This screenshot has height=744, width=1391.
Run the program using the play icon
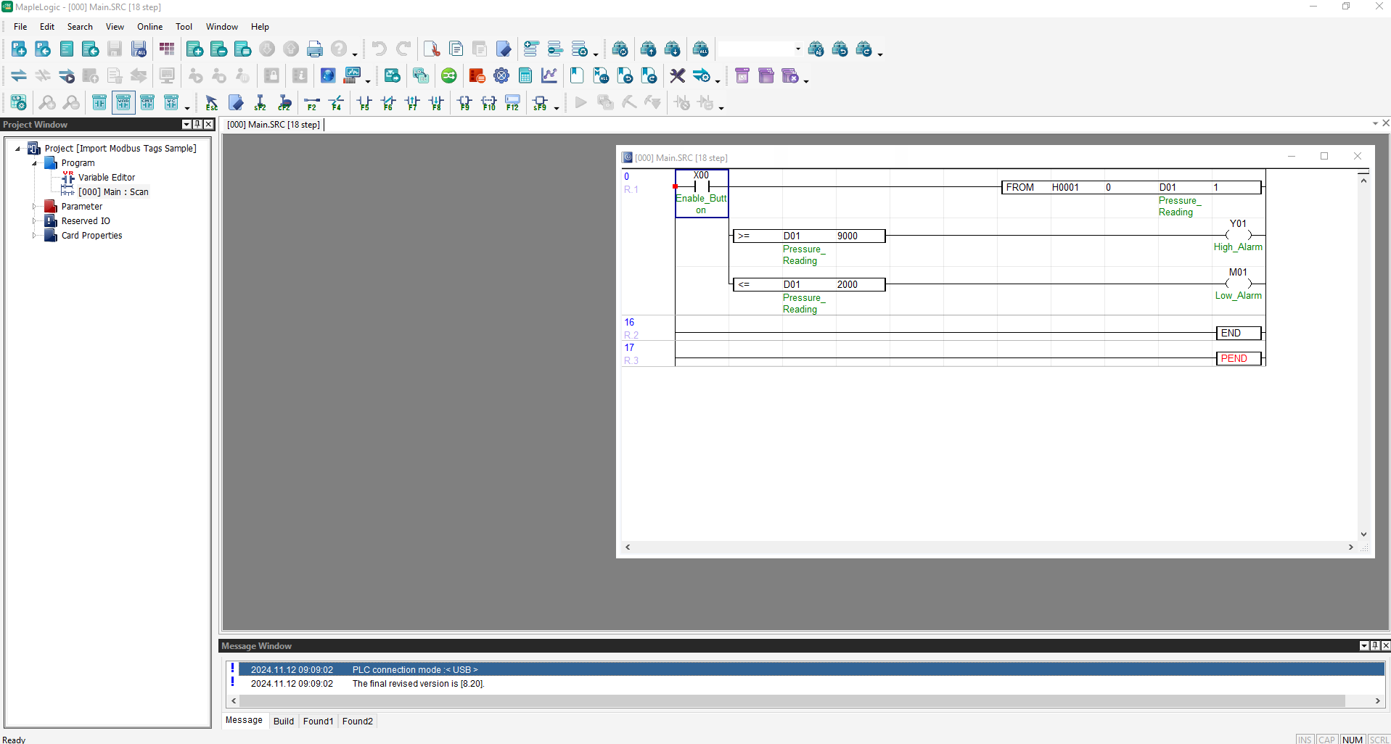(x=580, y=102)
